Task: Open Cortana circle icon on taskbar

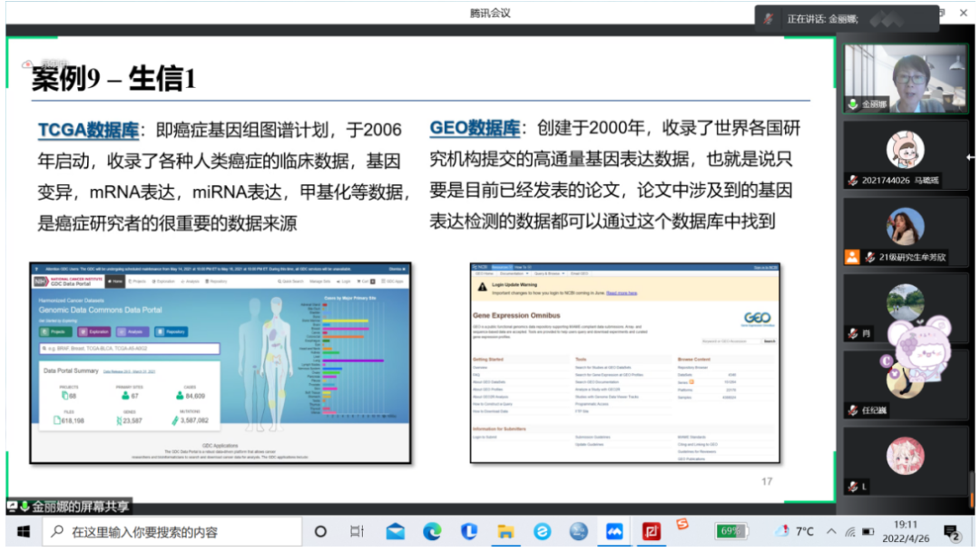Action: click(x=320, y=531)
